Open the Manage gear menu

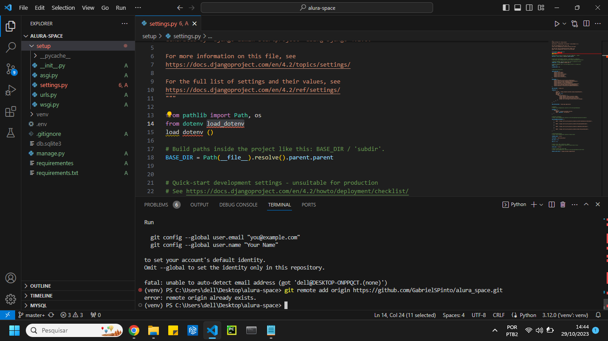tap(11, 299)
